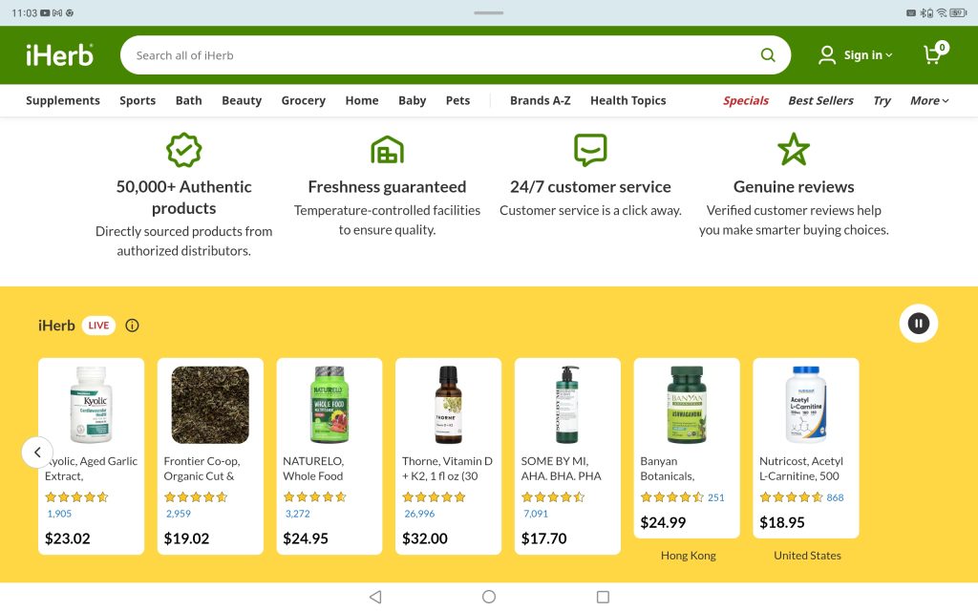The width and height of the screenshot is (978, 611).
Task: Open the Thorne Vitamin D + K2 product
Action: click(x=448, y=455)
